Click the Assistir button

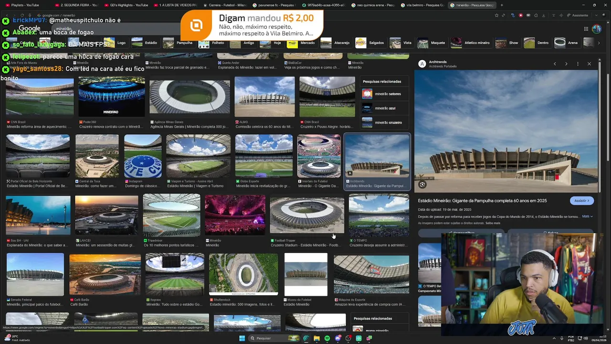[581, 201]
